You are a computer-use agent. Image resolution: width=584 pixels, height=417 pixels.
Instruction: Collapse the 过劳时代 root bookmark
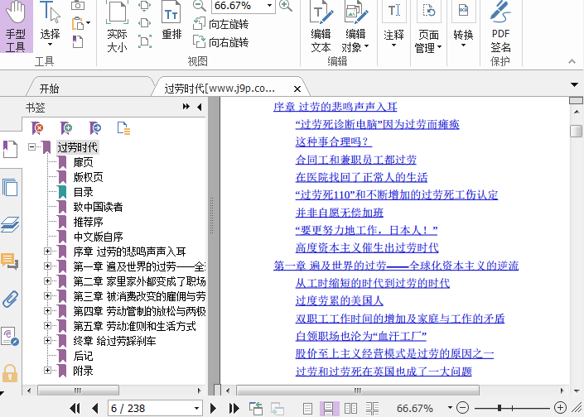point(32,147)
